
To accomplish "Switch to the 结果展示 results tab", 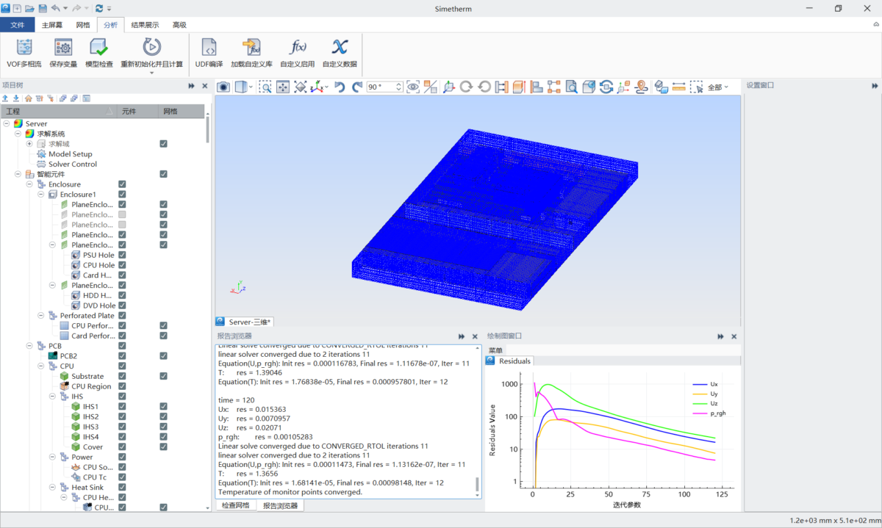I will point(145,24).
